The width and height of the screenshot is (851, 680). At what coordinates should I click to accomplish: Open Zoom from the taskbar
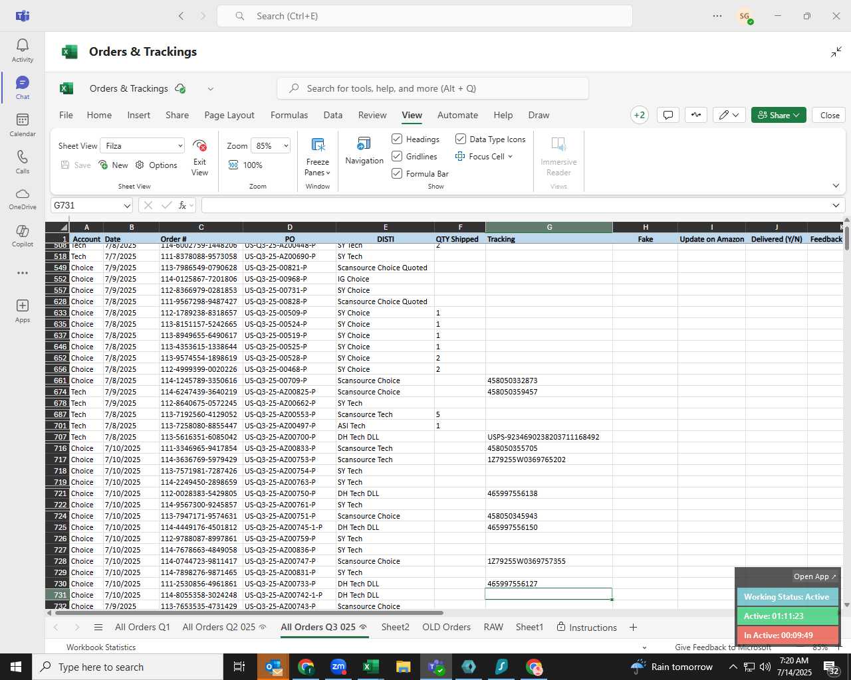(x=338, y=667)
